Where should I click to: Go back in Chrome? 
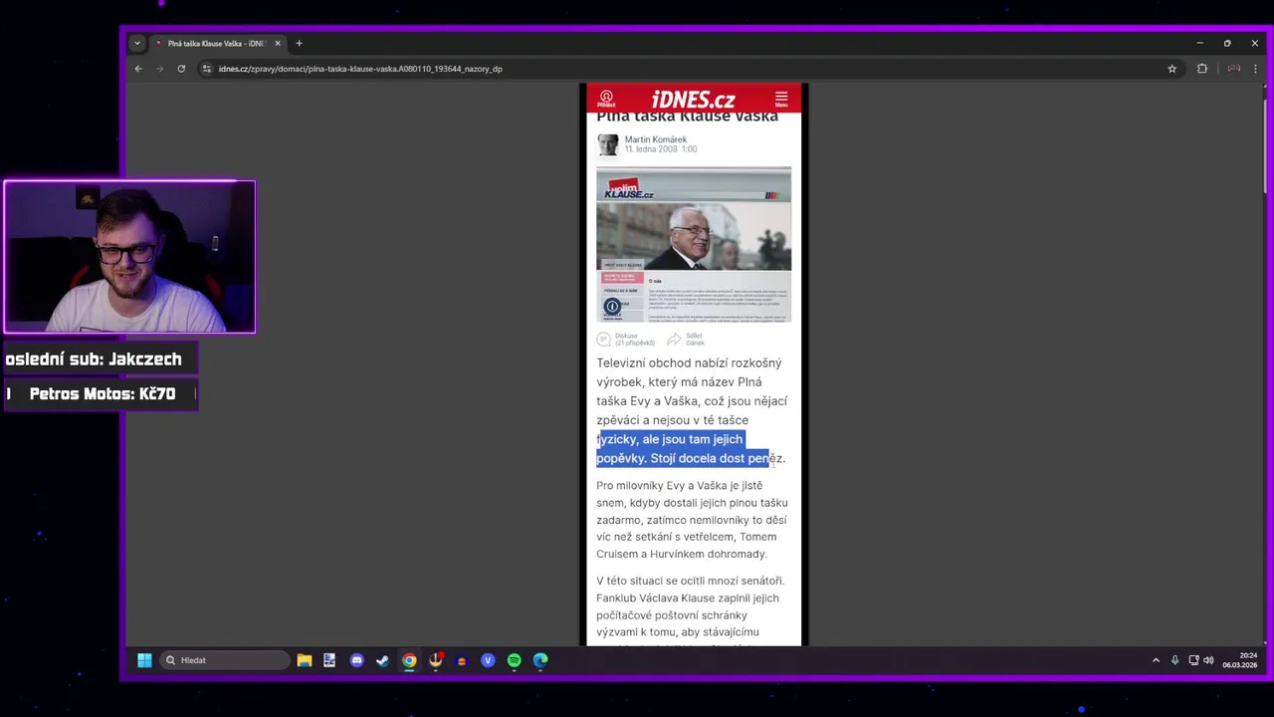pos(138,69)
